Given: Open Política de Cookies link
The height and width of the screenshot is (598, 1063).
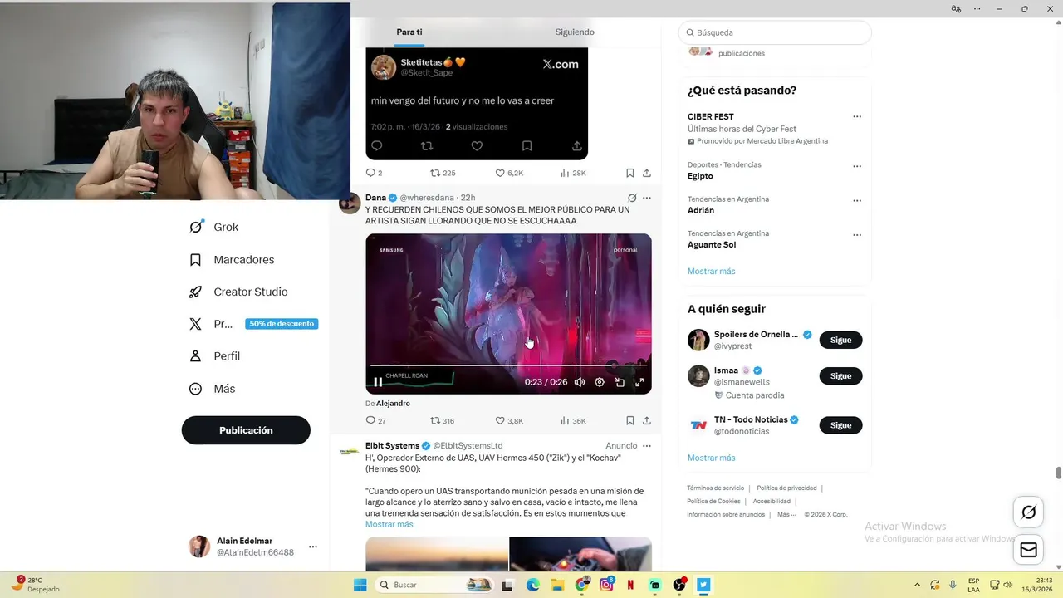Looking at the screenshot, I should [x=713, y=502].
